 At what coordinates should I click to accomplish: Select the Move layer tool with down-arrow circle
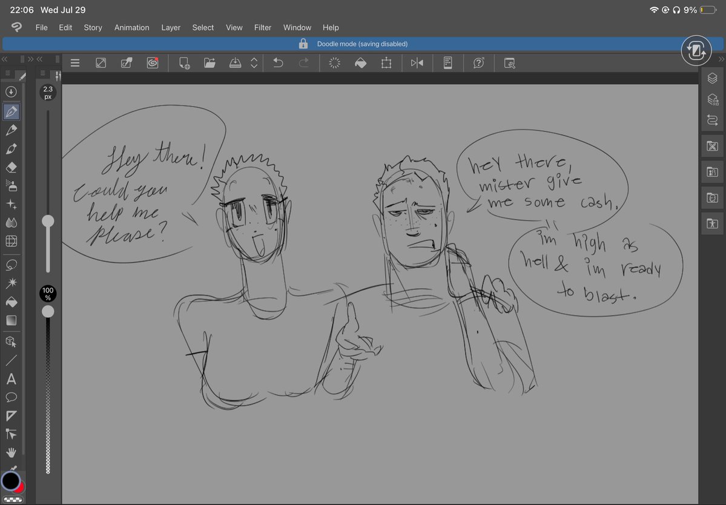pyautogui.click(x=11, y=91)
